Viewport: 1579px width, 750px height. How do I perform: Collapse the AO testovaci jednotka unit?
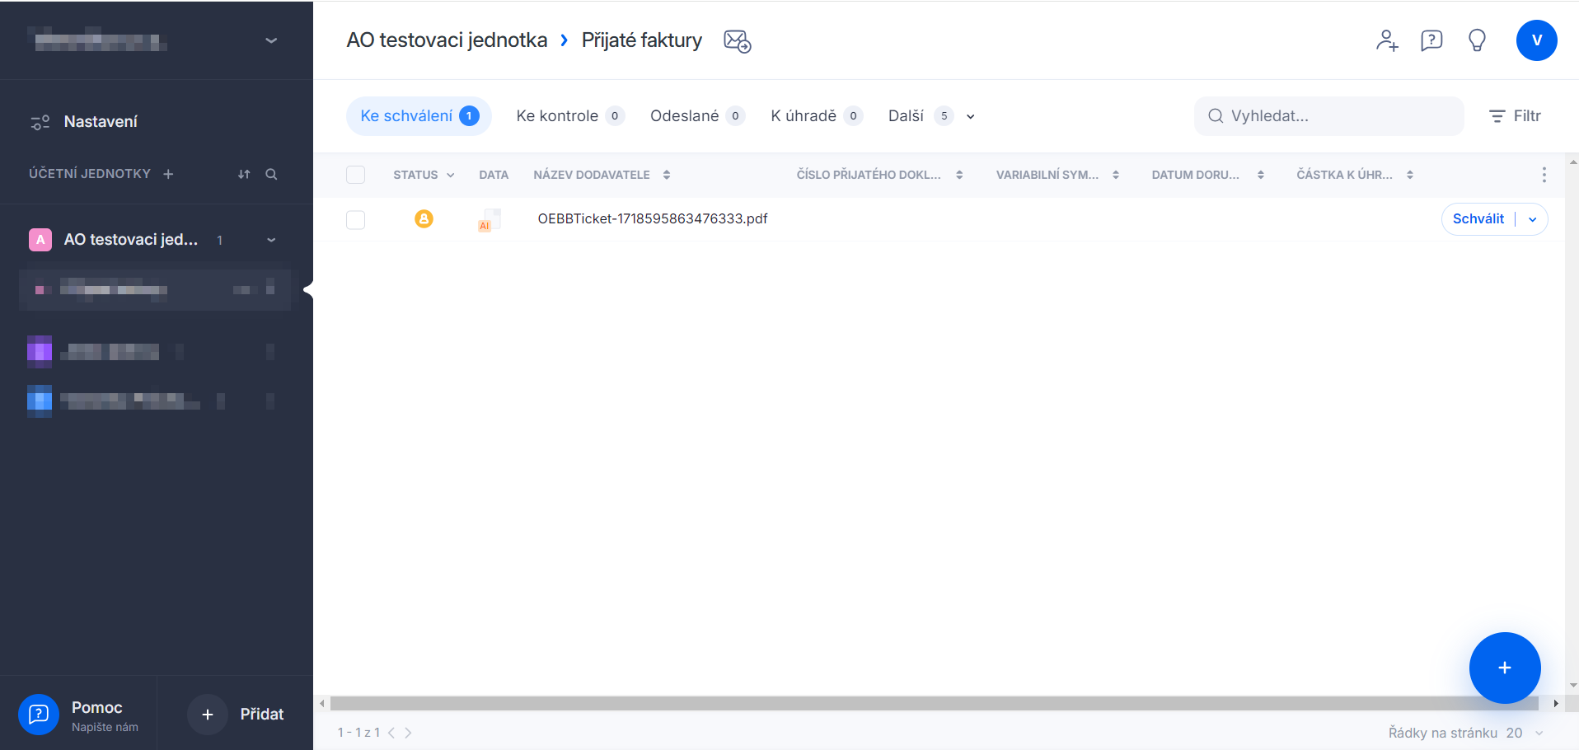pos(271,240)
